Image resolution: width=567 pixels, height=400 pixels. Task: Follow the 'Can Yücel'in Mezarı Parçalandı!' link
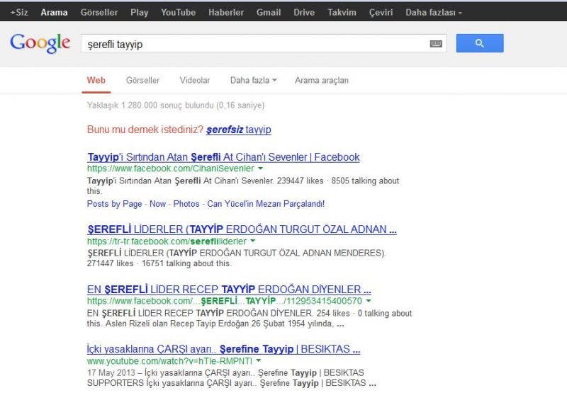point(266,204)
